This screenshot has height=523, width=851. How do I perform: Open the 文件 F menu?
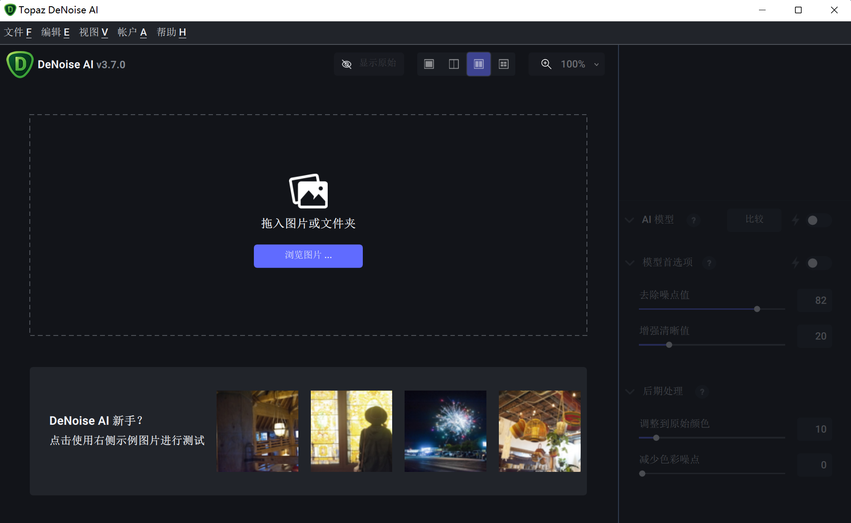point(18,32)
